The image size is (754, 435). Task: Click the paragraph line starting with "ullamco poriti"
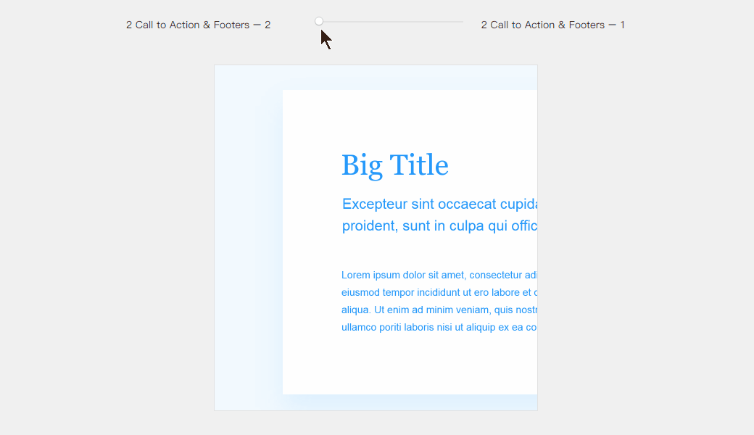click(x=439, y=327)
